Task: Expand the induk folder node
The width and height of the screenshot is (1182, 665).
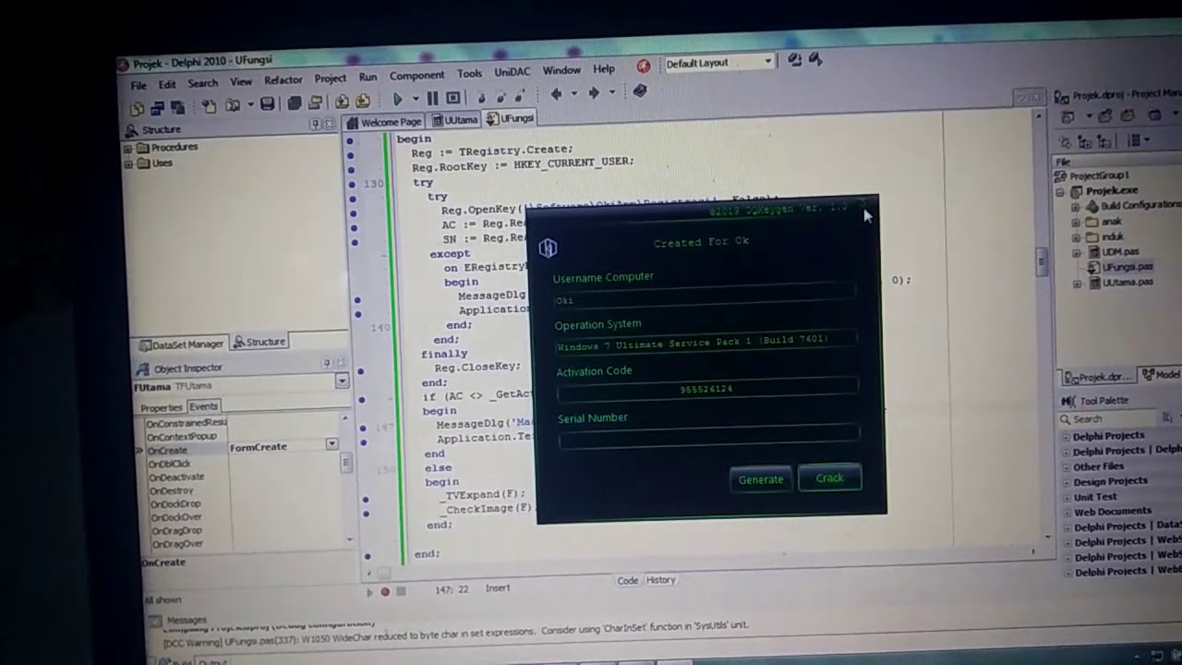Action: [x=1076, y=237]
